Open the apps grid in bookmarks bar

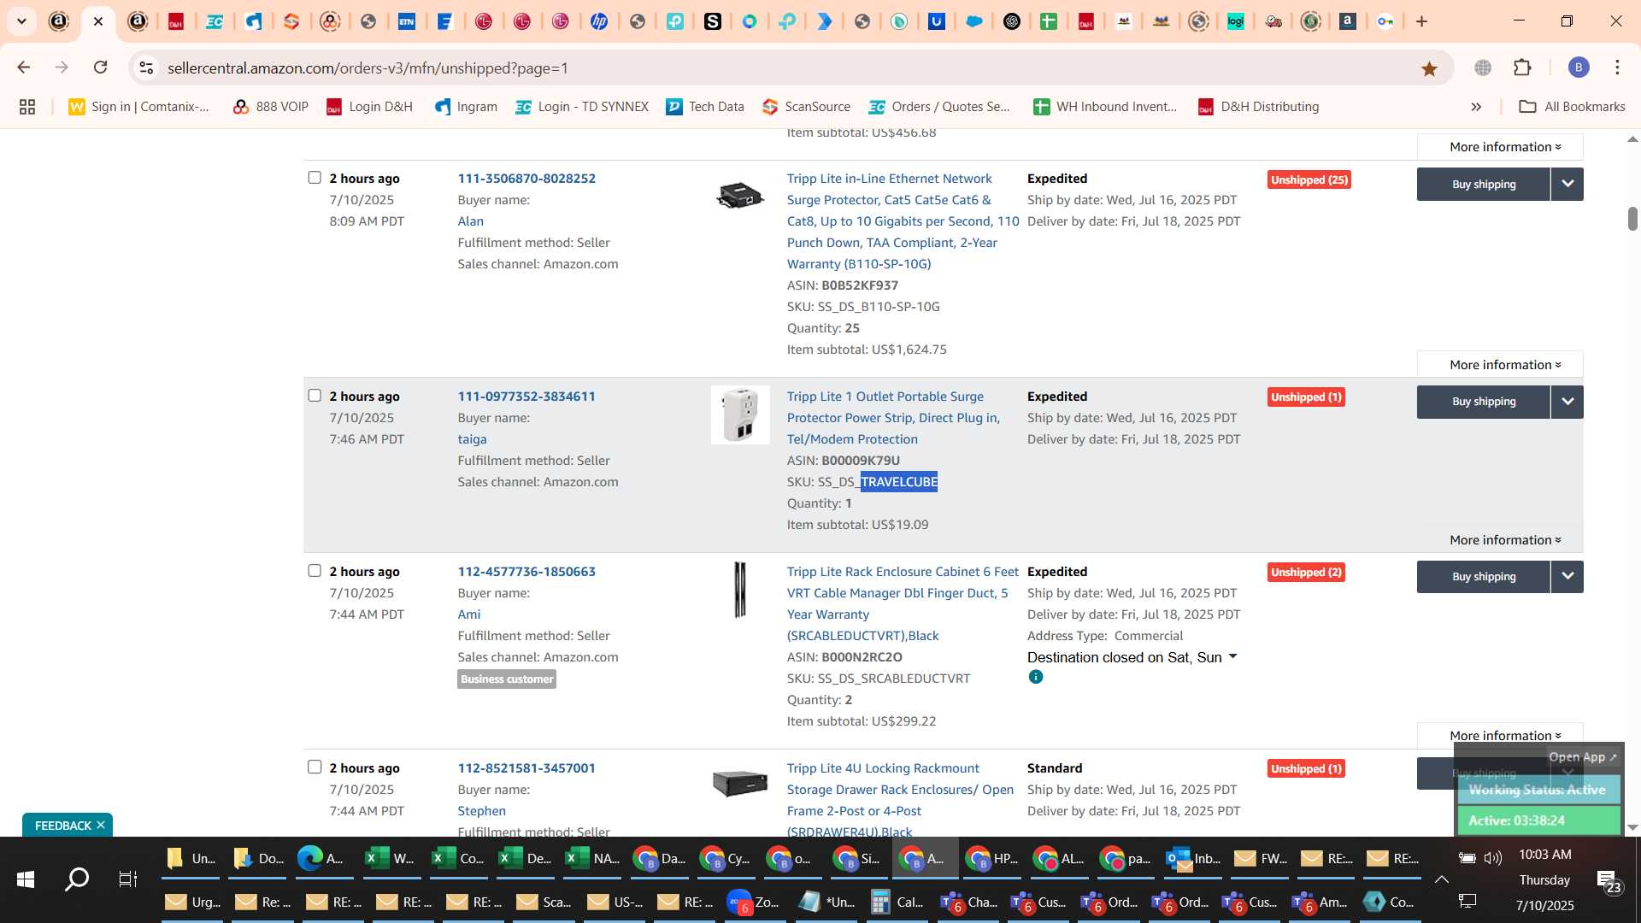pos(27,107)
